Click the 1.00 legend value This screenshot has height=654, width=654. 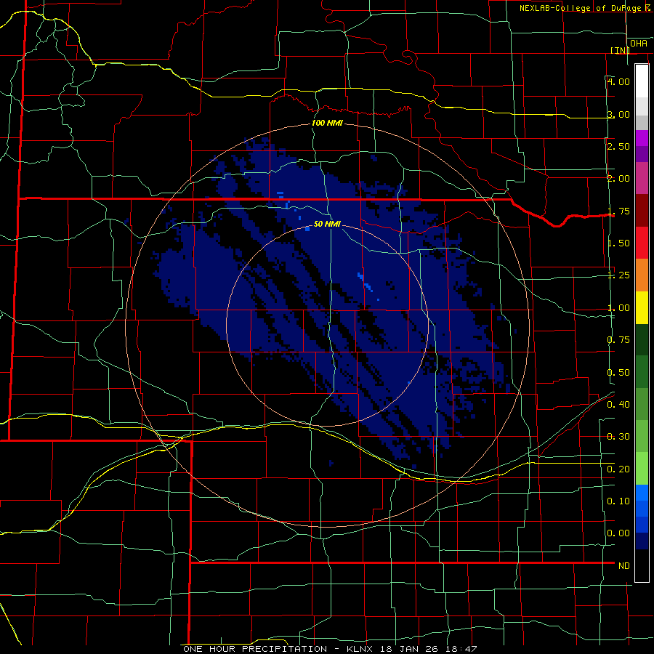618,308
